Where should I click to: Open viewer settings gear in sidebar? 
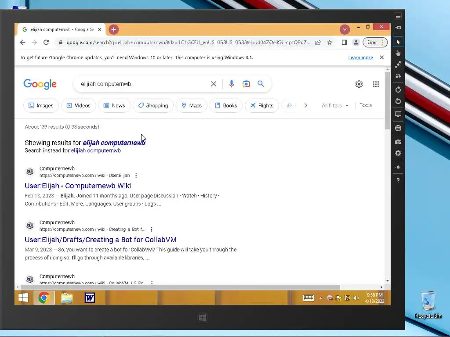click(x=398, y=153)
